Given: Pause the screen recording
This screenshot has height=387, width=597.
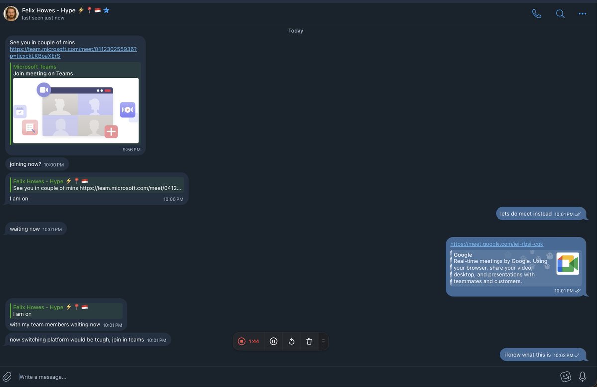Looking at the screenshot, I should [x=273, y=341].
